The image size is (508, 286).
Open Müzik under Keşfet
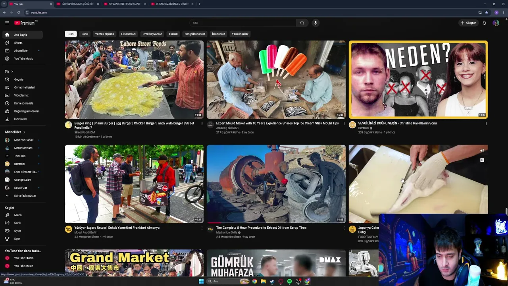(22, 215)
